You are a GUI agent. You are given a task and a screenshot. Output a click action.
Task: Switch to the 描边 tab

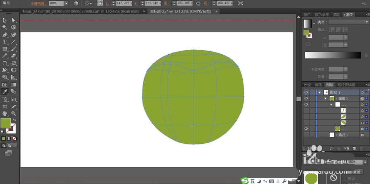point(337,15)
